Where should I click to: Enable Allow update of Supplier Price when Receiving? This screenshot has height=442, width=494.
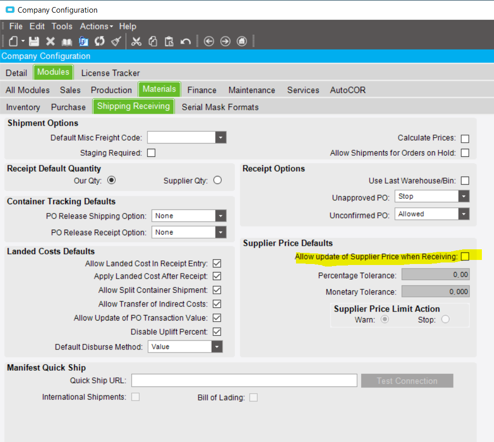coord(465,257)
